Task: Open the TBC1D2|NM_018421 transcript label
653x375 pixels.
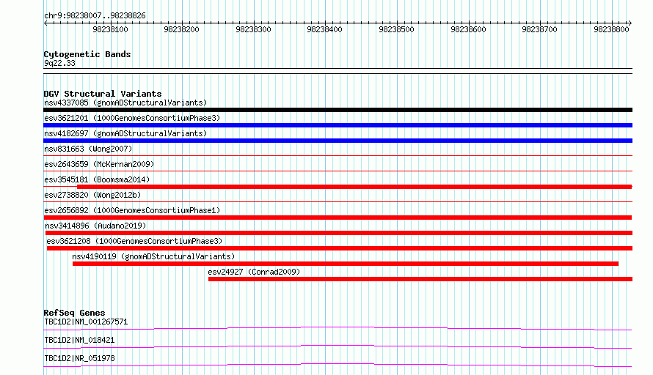Action: coord(79,340)
